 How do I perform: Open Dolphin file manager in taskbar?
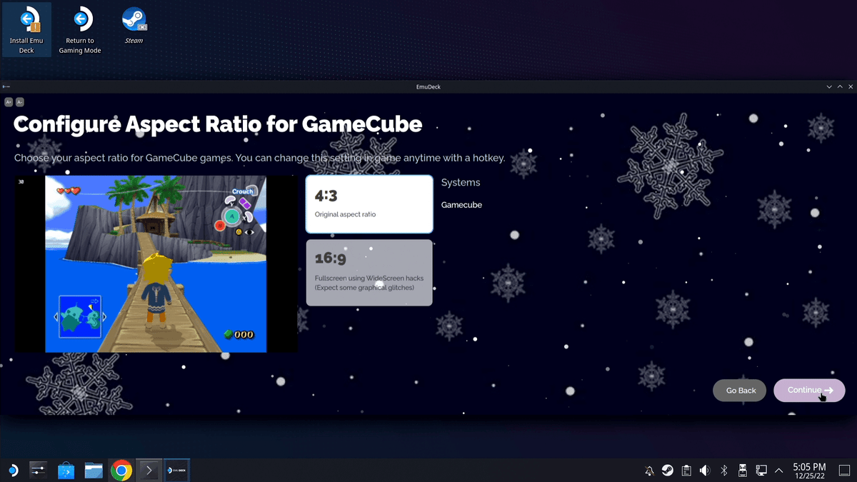pos(94,471)
